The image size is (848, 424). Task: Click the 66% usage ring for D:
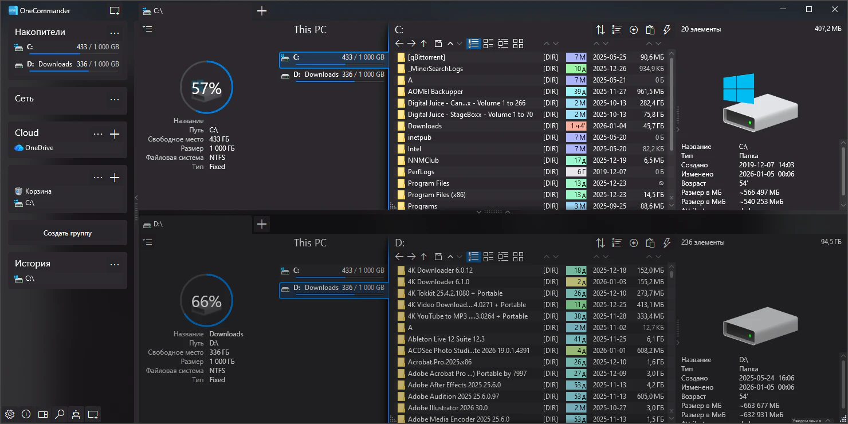pos(206,301)
